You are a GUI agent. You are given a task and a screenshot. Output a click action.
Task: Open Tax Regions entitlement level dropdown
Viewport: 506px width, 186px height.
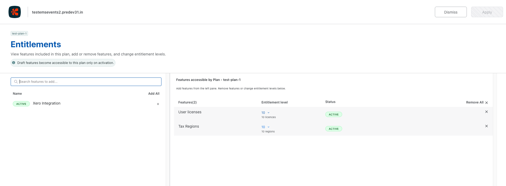pyautogui.click(x=265, y=127)
